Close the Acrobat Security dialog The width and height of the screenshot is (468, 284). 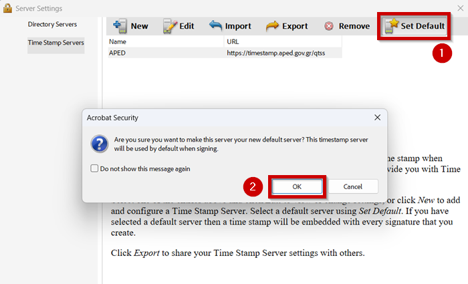pos(377,117)
